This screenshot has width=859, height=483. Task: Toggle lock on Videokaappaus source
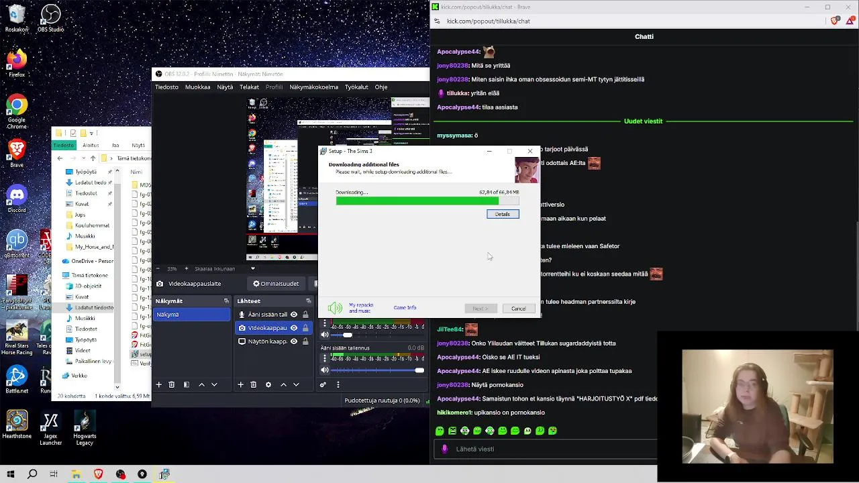click(305, 328)
